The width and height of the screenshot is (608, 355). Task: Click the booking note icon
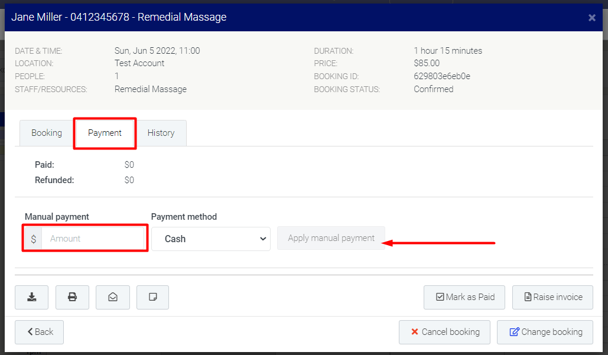pos(152,297)
